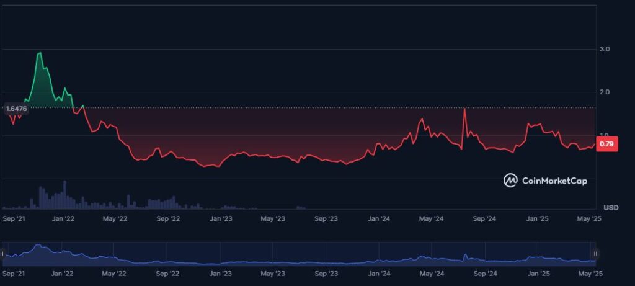The height and width of the screenshot is (286, 635).
Task: Click the left range handle of the navigator
Action: click(x=2, y=254)
